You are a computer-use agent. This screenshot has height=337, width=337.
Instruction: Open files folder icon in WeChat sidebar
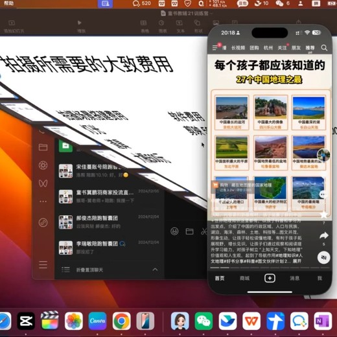click(x=43, y=147)
